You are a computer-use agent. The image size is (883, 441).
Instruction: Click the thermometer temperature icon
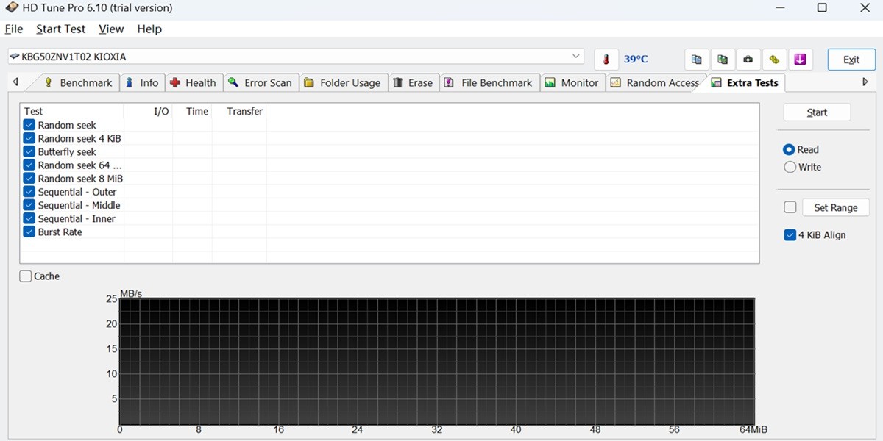click(606, 60)
